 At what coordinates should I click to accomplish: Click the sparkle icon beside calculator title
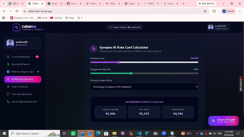(94, 49)
